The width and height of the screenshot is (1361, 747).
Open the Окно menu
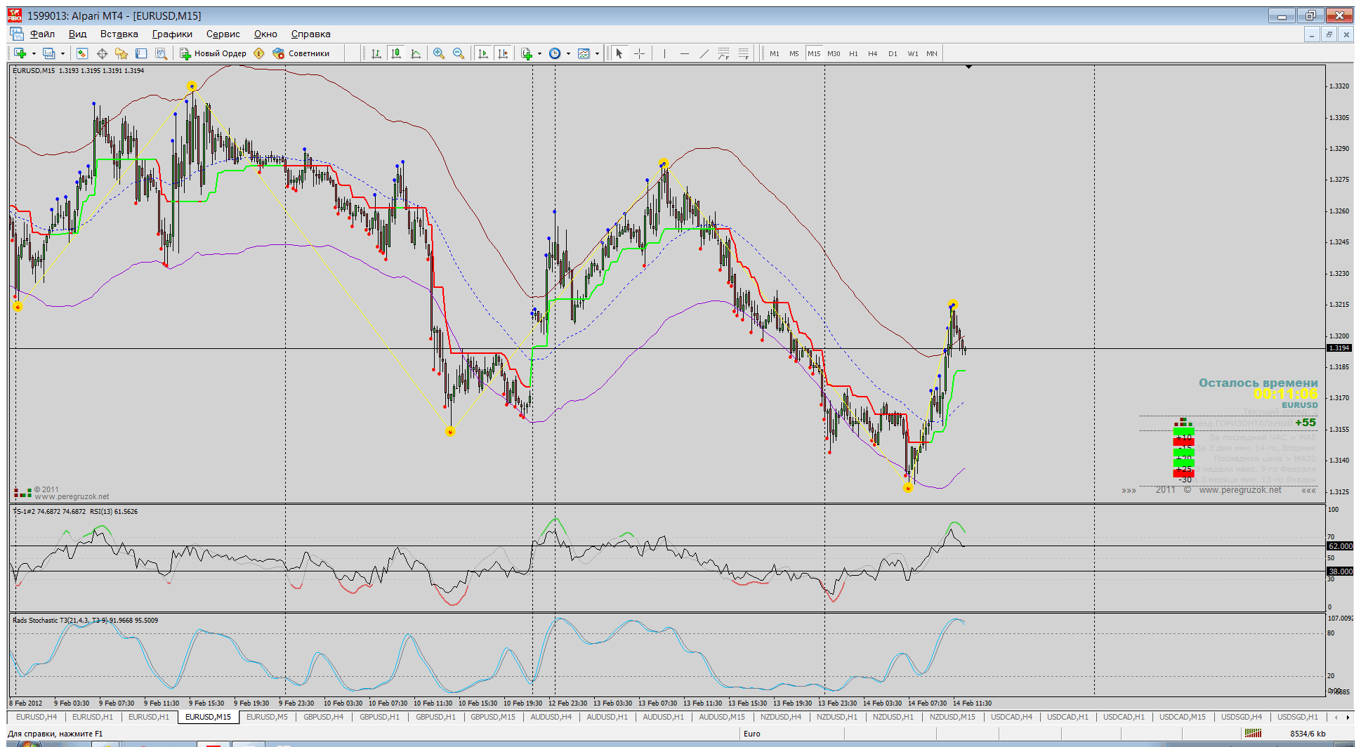(x=265, y=34)
